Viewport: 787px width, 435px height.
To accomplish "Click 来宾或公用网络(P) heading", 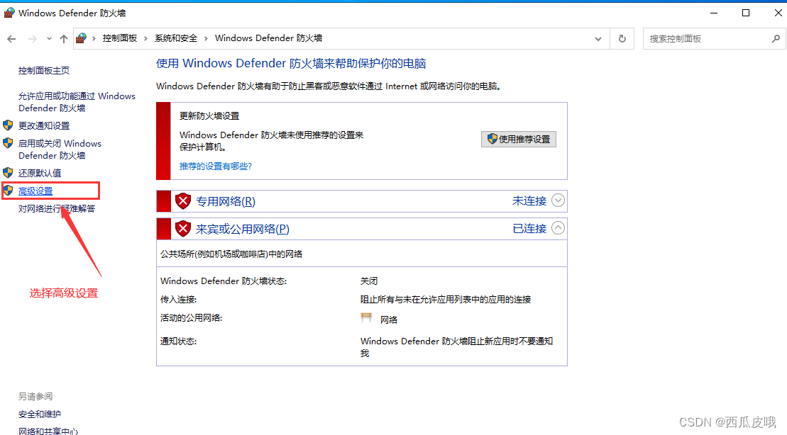I will tap(243, 229).
